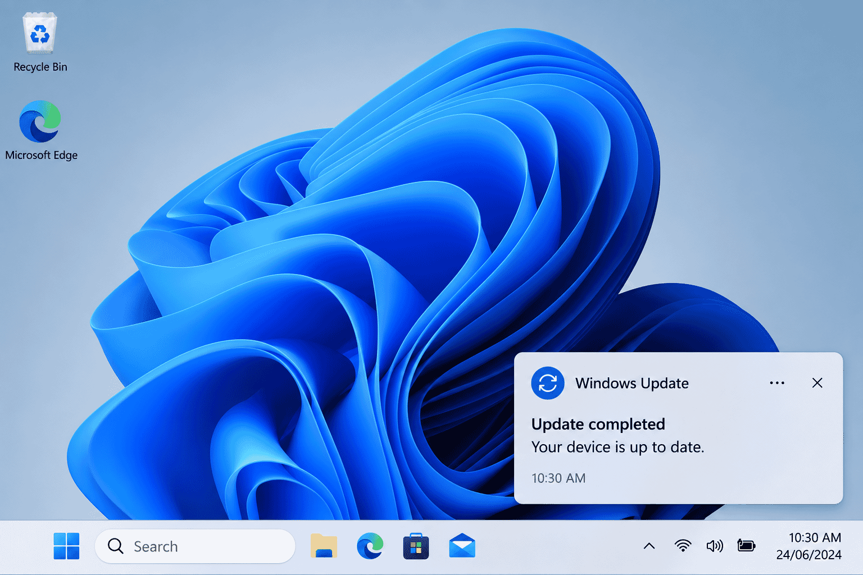The width and height of the screenshot is (863, 575).
Task: Click 'Your device is up to date.' text
Action: coord(618,447)
